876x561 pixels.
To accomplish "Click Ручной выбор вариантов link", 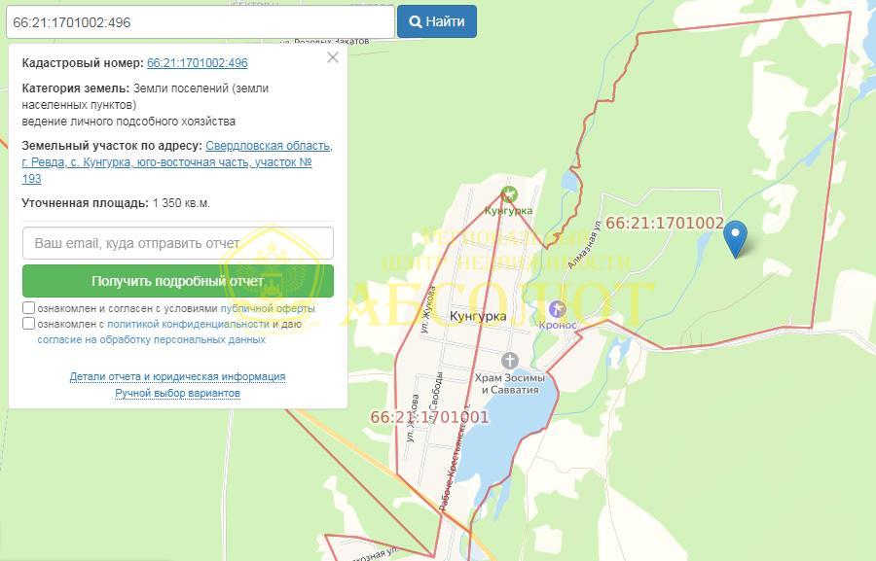I will coord(178,393).
